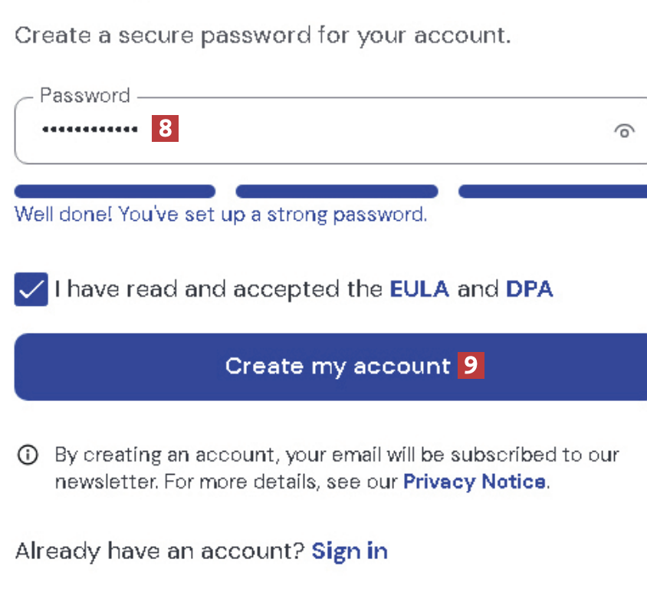
Task: Go to the Sign in link
Action: [350, 551]
